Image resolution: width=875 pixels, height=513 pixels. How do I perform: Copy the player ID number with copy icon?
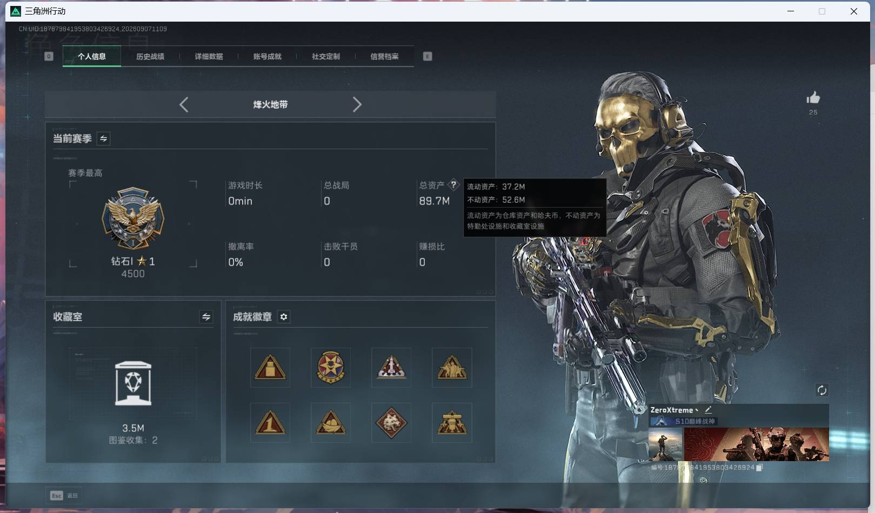[759, 468]
